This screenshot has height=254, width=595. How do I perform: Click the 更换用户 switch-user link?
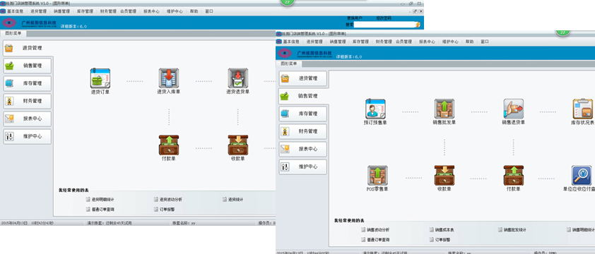pos(355,18)
